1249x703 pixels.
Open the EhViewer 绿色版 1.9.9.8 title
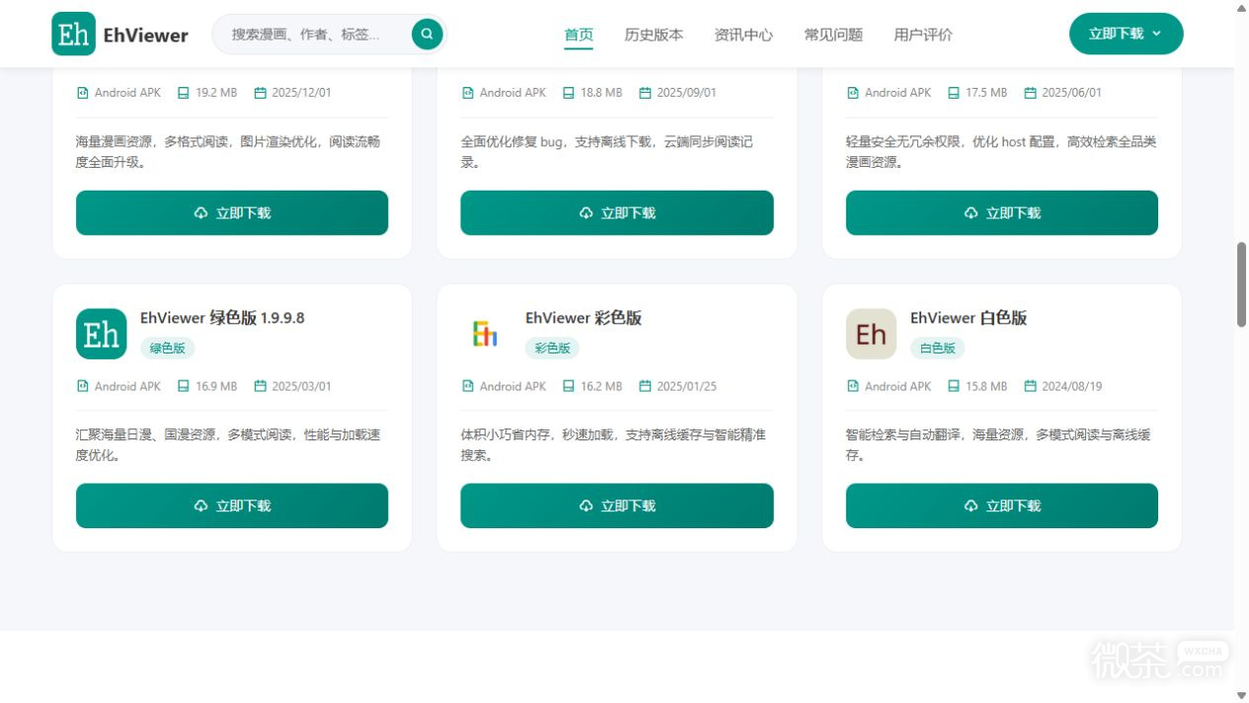[222, 318]
